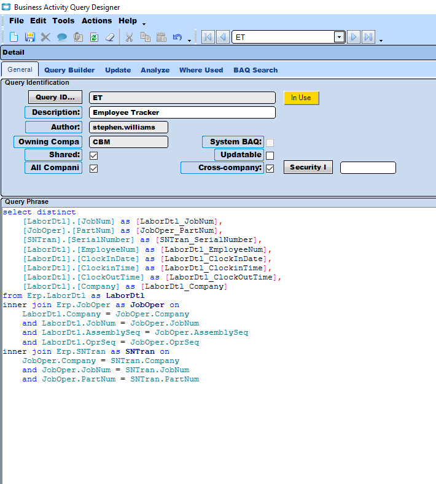Click the Query ID... button
This screenshot has height=484, width=436.
tap(55, 97)
